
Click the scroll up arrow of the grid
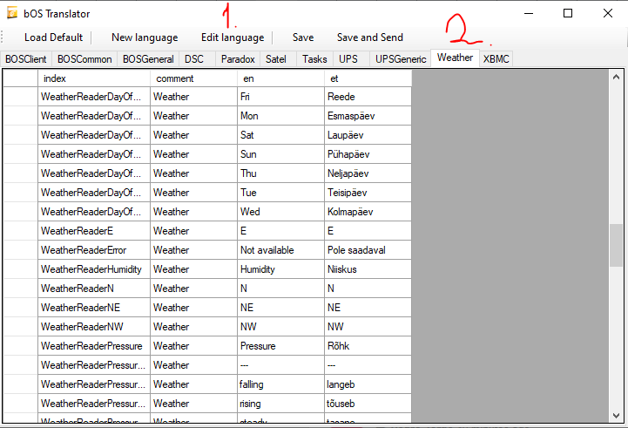coord(617,78)
